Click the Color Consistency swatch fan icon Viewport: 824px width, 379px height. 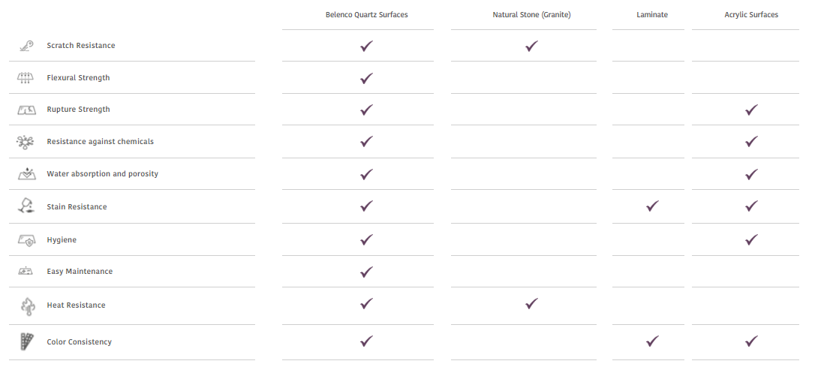[x=26, y=341]
